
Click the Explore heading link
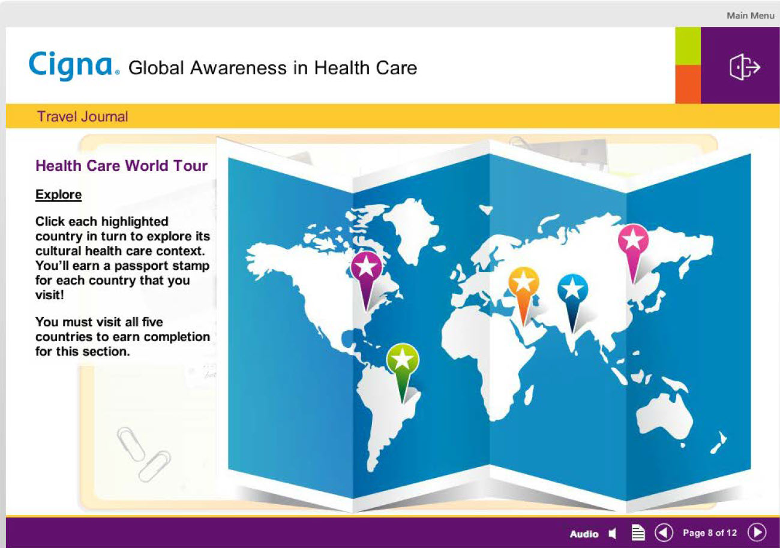58,194
